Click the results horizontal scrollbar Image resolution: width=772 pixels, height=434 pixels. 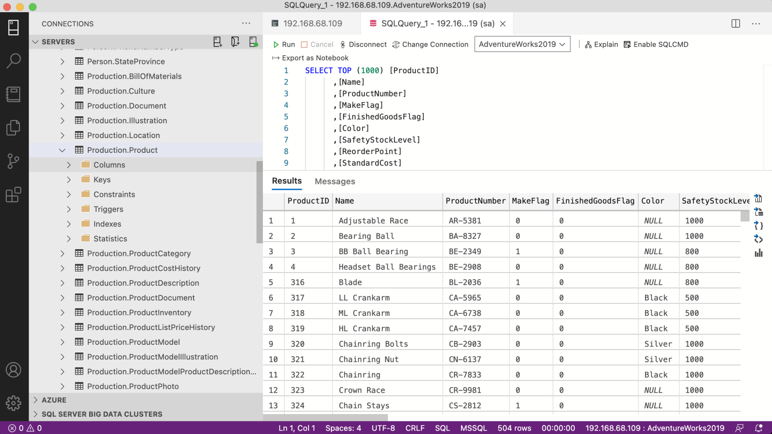pyautogui.click(x=325, y=417)
